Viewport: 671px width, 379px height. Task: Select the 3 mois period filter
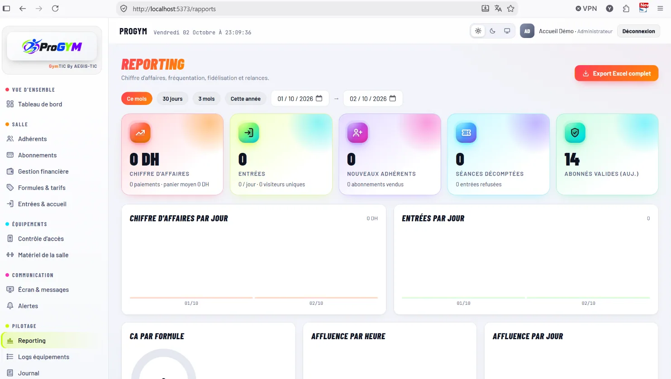tap(206, 99)
